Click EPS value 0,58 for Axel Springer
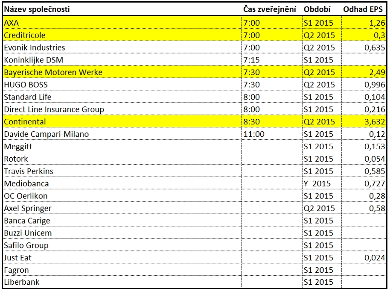390x292 pixels. [x=377, y=208]
